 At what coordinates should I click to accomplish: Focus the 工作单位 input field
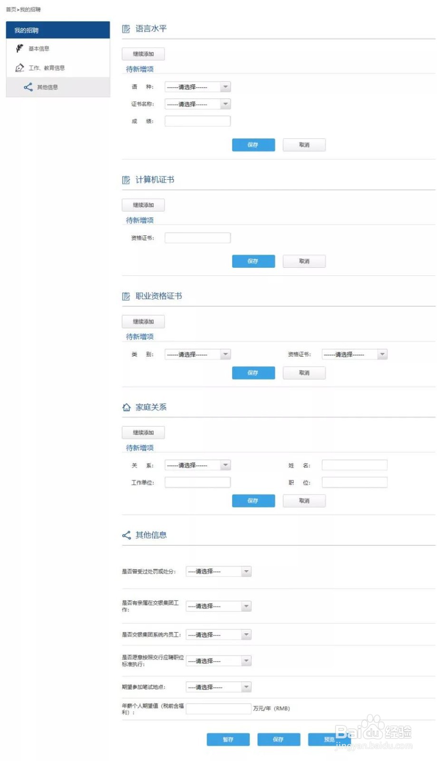(x=198, y=482)
